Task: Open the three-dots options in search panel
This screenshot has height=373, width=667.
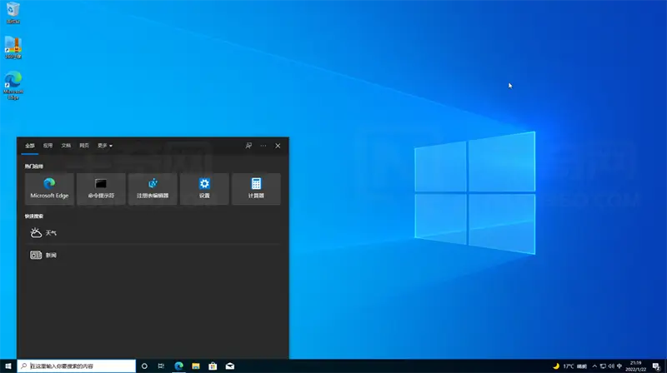Action: pyautogui.click(x=263, y=146)
